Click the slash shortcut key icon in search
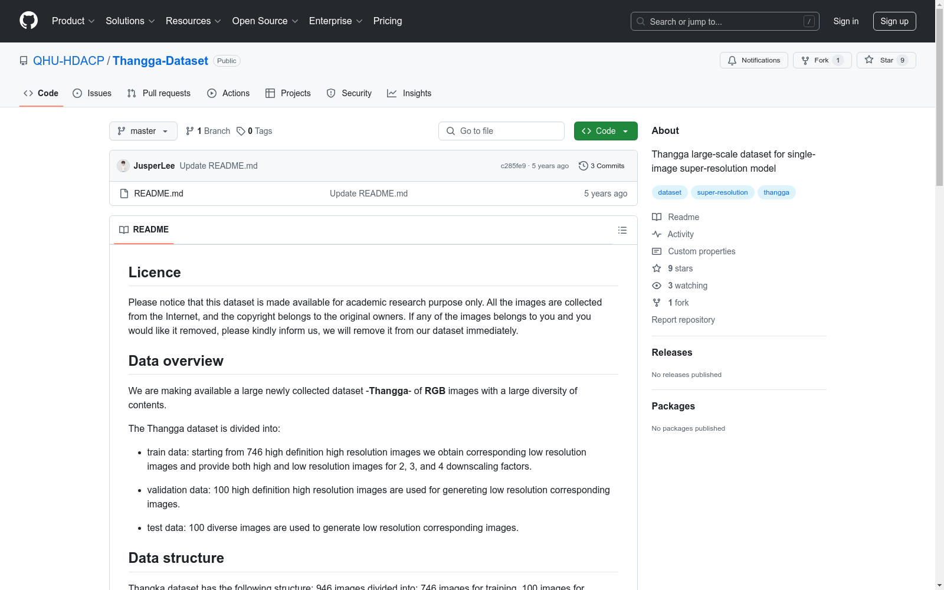 click(x=809, y=21)
